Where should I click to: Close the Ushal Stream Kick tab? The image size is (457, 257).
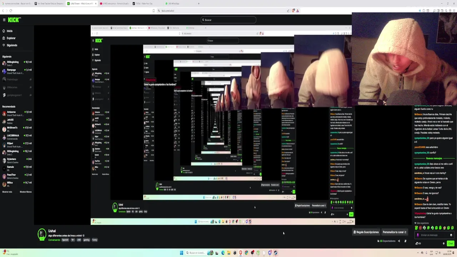(96, 4)
